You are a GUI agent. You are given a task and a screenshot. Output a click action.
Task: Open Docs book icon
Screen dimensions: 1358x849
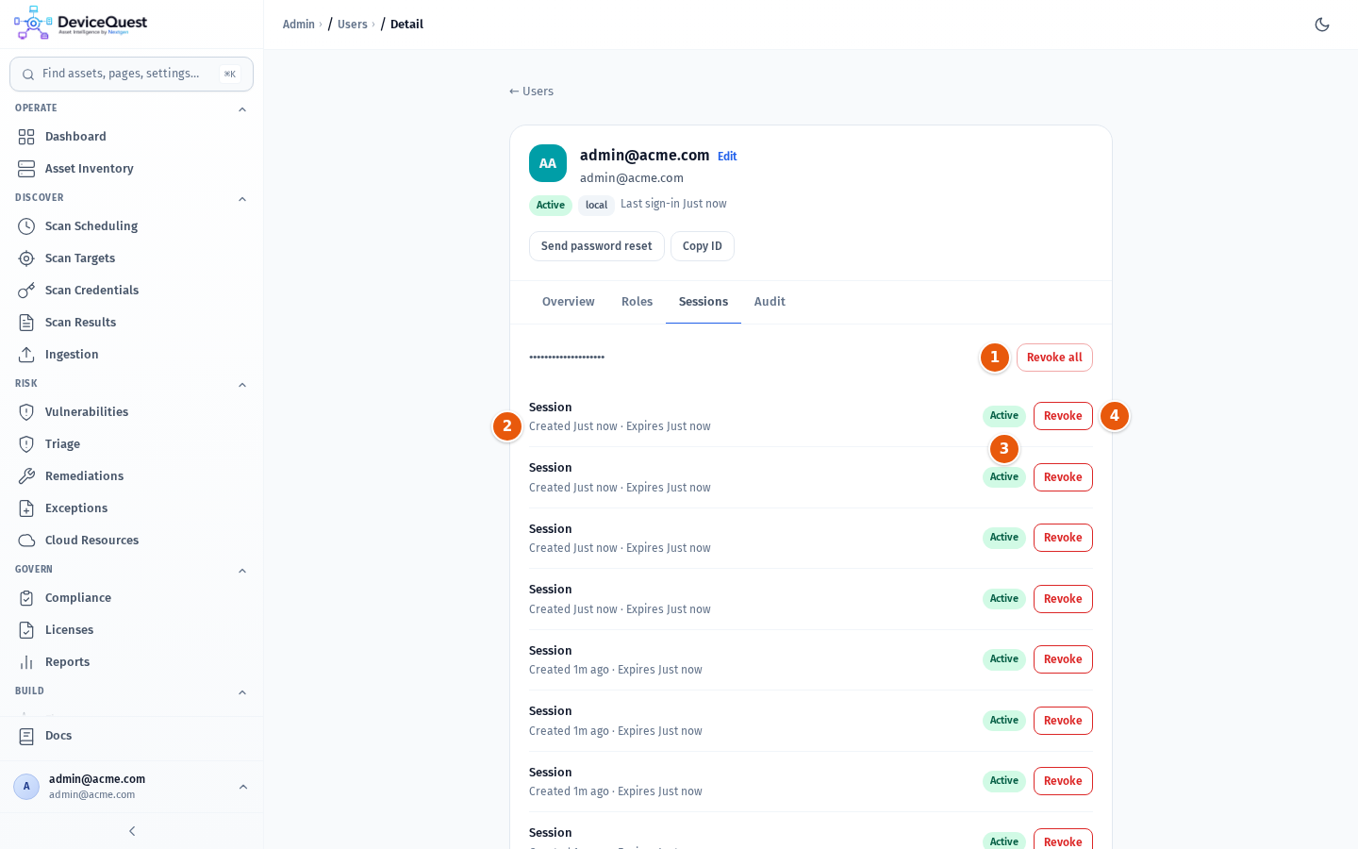pos(26,736)
